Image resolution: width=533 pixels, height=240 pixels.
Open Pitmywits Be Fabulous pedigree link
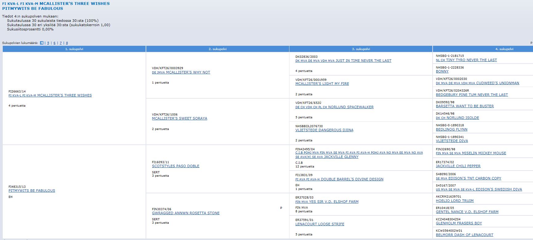tap(32, 191)
